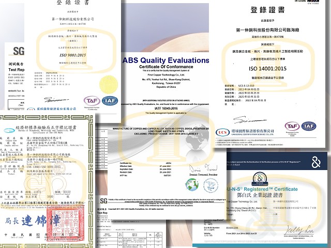
Task: Click the UCS oval logo
Action: 222,132
